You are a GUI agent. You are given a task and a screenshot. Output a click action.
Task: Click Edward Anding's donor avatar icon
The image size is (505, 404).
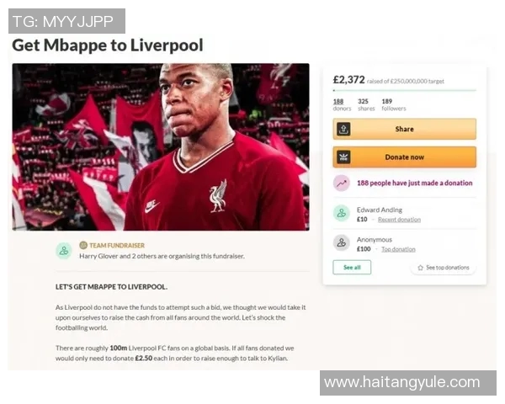[342, 213]
